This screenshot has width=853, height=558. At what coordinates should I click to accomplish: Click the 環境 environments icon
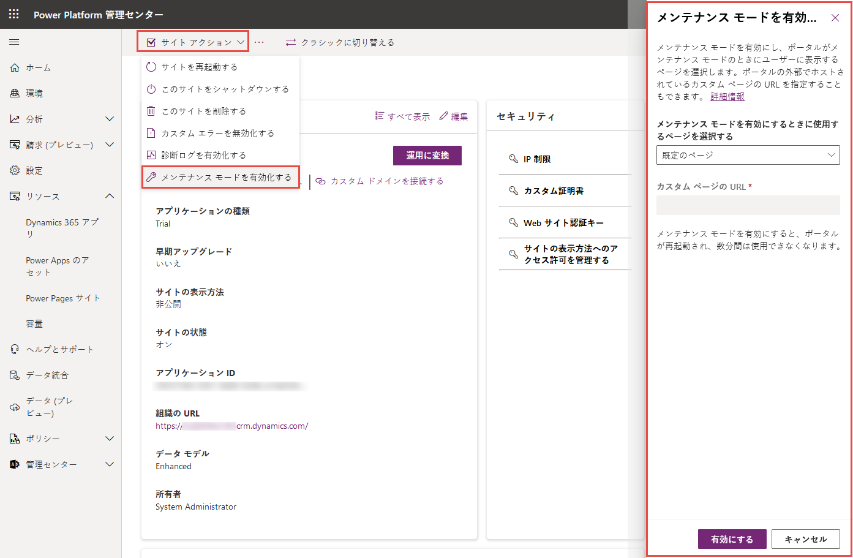pos(15,93)
